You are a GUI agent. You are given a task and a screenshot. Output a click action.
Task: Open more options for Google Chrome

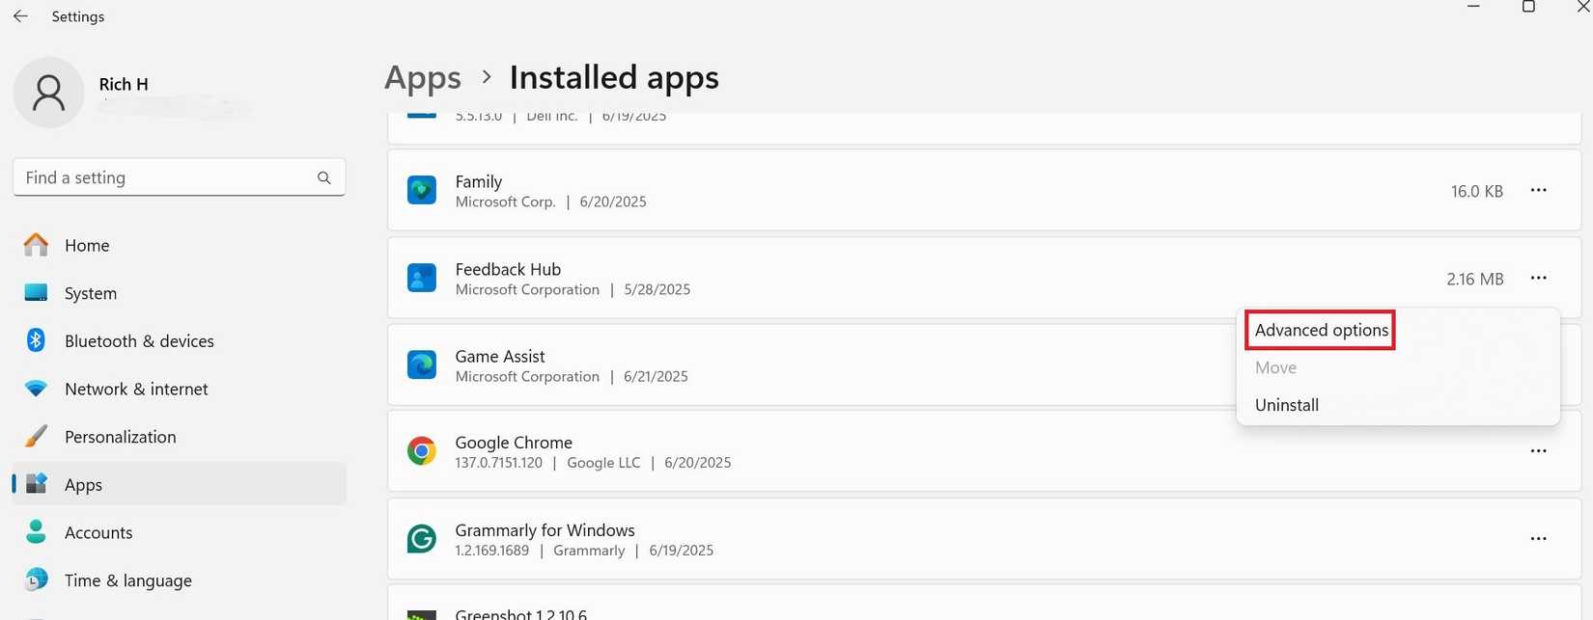pos(1538,451)
